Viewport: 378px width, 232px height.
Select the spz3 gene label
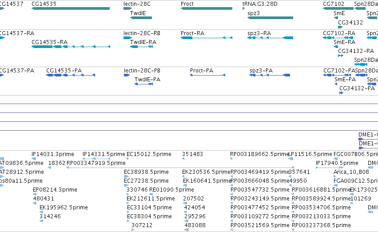pos(254,13)
